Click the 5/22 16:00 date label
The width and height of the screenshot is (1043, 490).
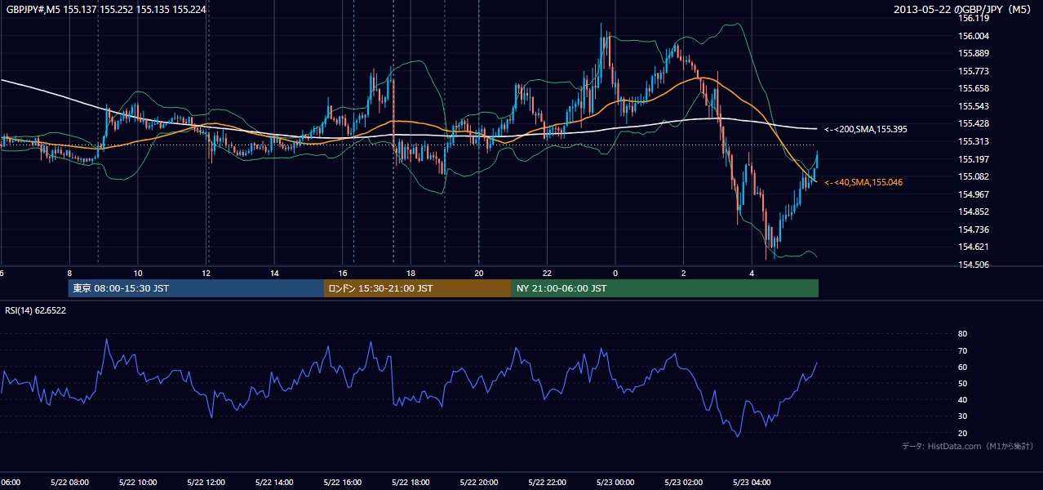point(343,482)
